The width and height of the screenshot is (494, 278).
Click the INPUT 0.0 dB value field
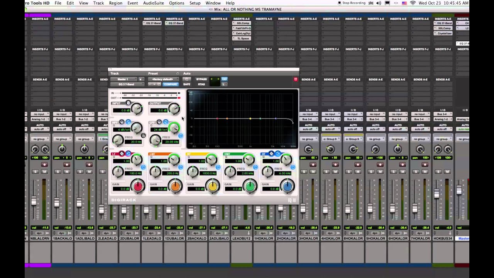[122, 110]
